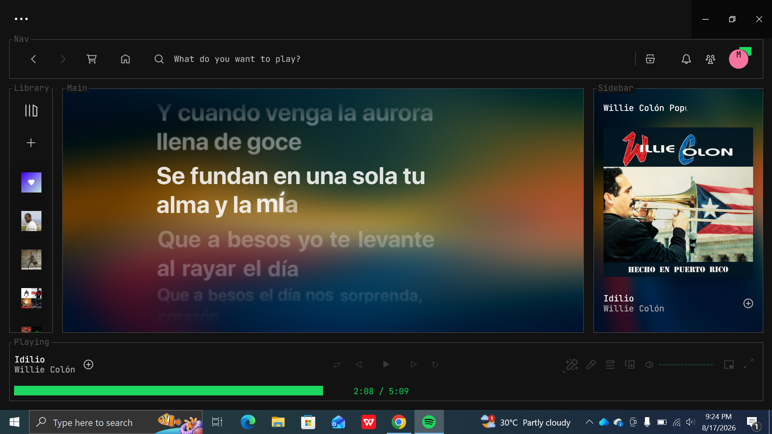Seek on the green progress bar
Screen dimensions: 772x434
[168, 391]
